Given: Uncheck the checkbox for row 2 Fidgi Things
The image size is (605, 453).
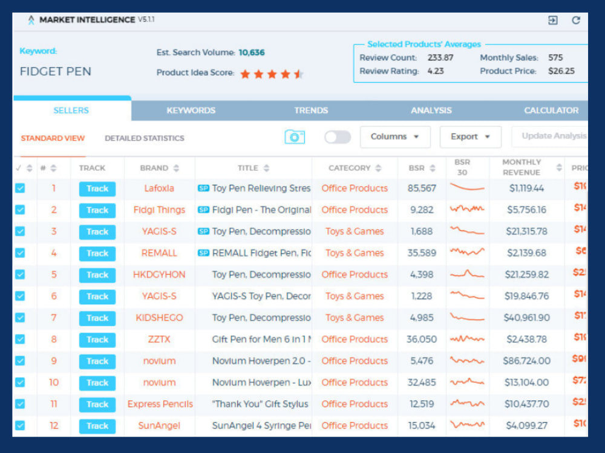Looking at the screenshot, I should point(20,210).
